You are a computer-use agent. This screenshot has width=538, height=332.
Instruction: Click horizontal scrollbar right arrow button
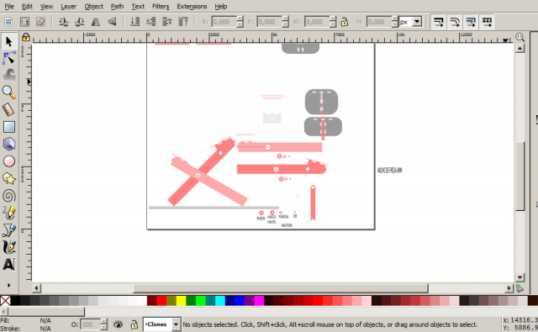coord(509,288)
